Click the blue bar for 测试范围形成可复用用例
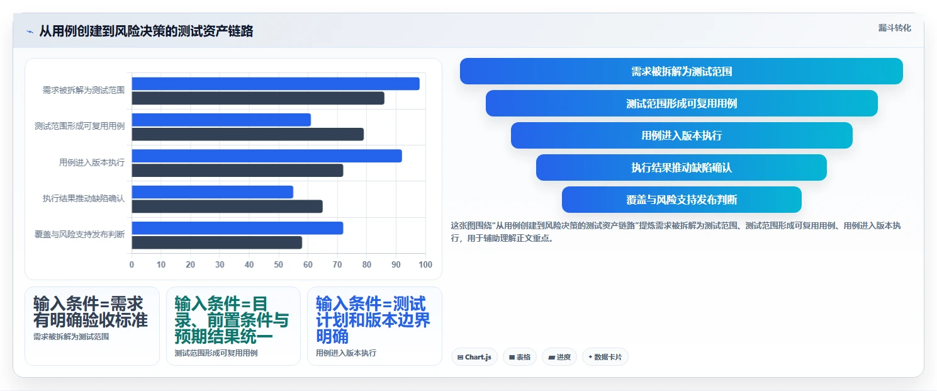The image size is (937, 391). (222, 120)
